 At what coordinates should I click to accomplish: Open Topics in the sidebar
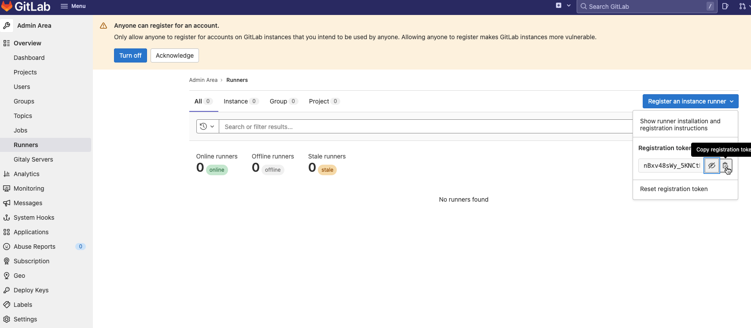point(23,116)
